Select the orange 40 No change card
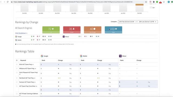Viewport: 173px width, 97px height. (x=92, y=30)
